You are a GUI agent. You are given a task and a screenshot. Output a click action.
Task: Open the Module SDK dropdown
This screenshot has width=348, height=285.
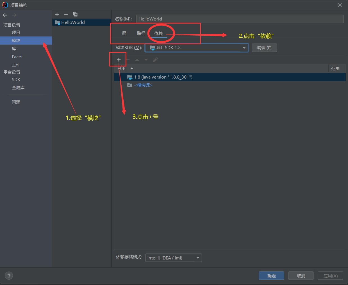(x=197, y=48)
